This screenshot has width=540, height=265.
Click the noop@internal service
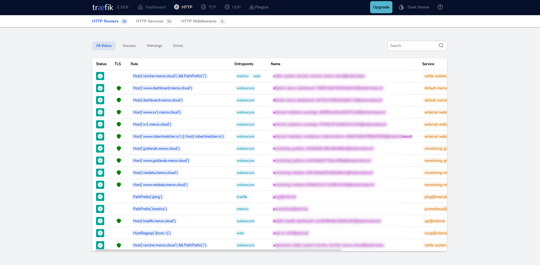point(435,233)
